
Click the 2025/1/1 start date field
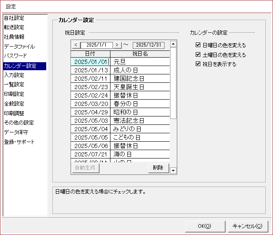coord(96,45)
